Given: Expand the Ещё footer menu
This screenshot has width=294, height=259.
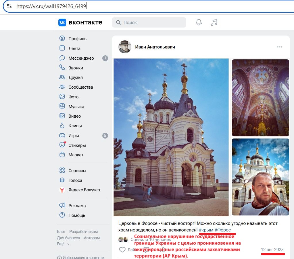Looking at the screenshot, I should pos(63,244).
